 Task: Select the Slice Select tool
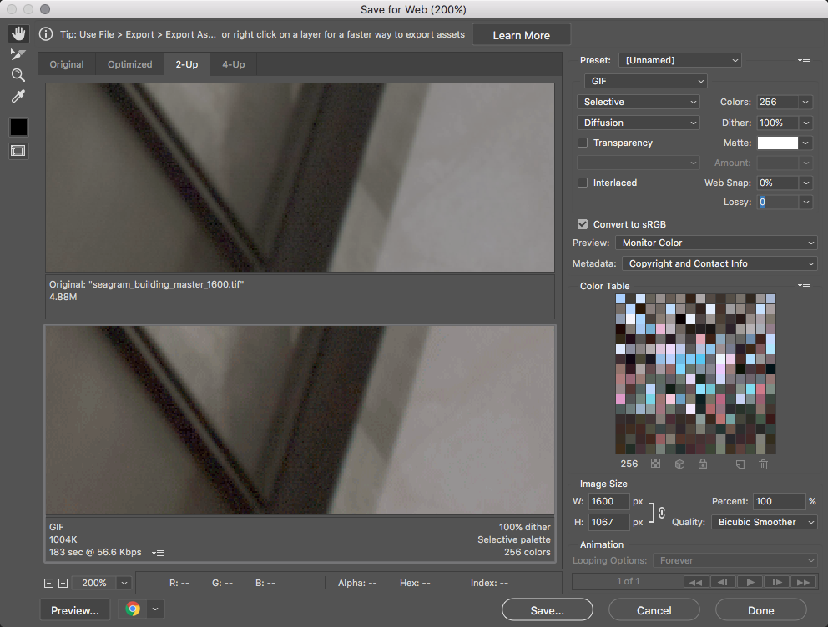tap(18, 54)
